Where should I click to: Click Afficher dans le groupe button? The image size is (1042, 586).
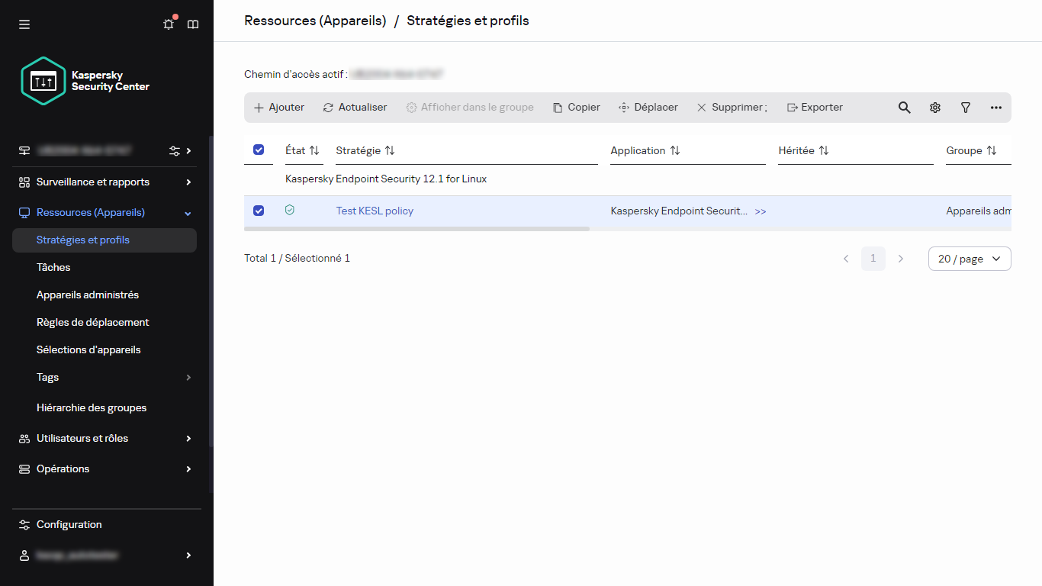(x=470, y=108)
